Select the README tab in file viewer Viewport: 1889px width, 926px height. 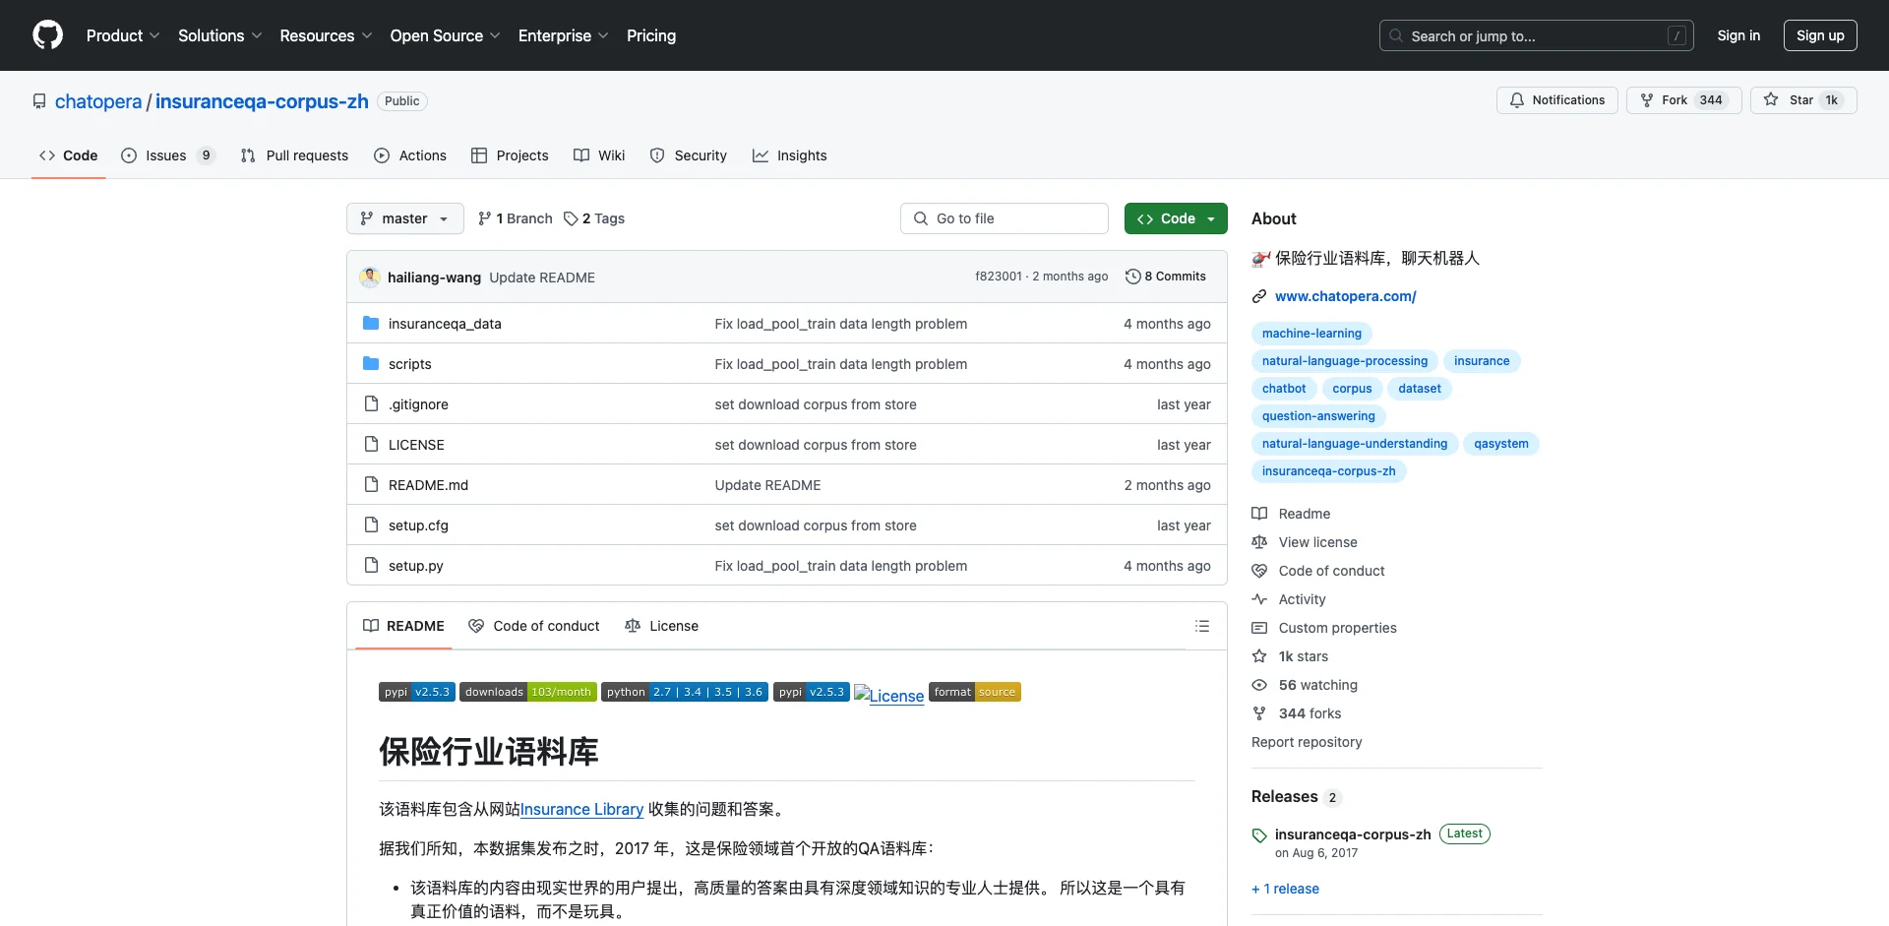coord(403,626)
